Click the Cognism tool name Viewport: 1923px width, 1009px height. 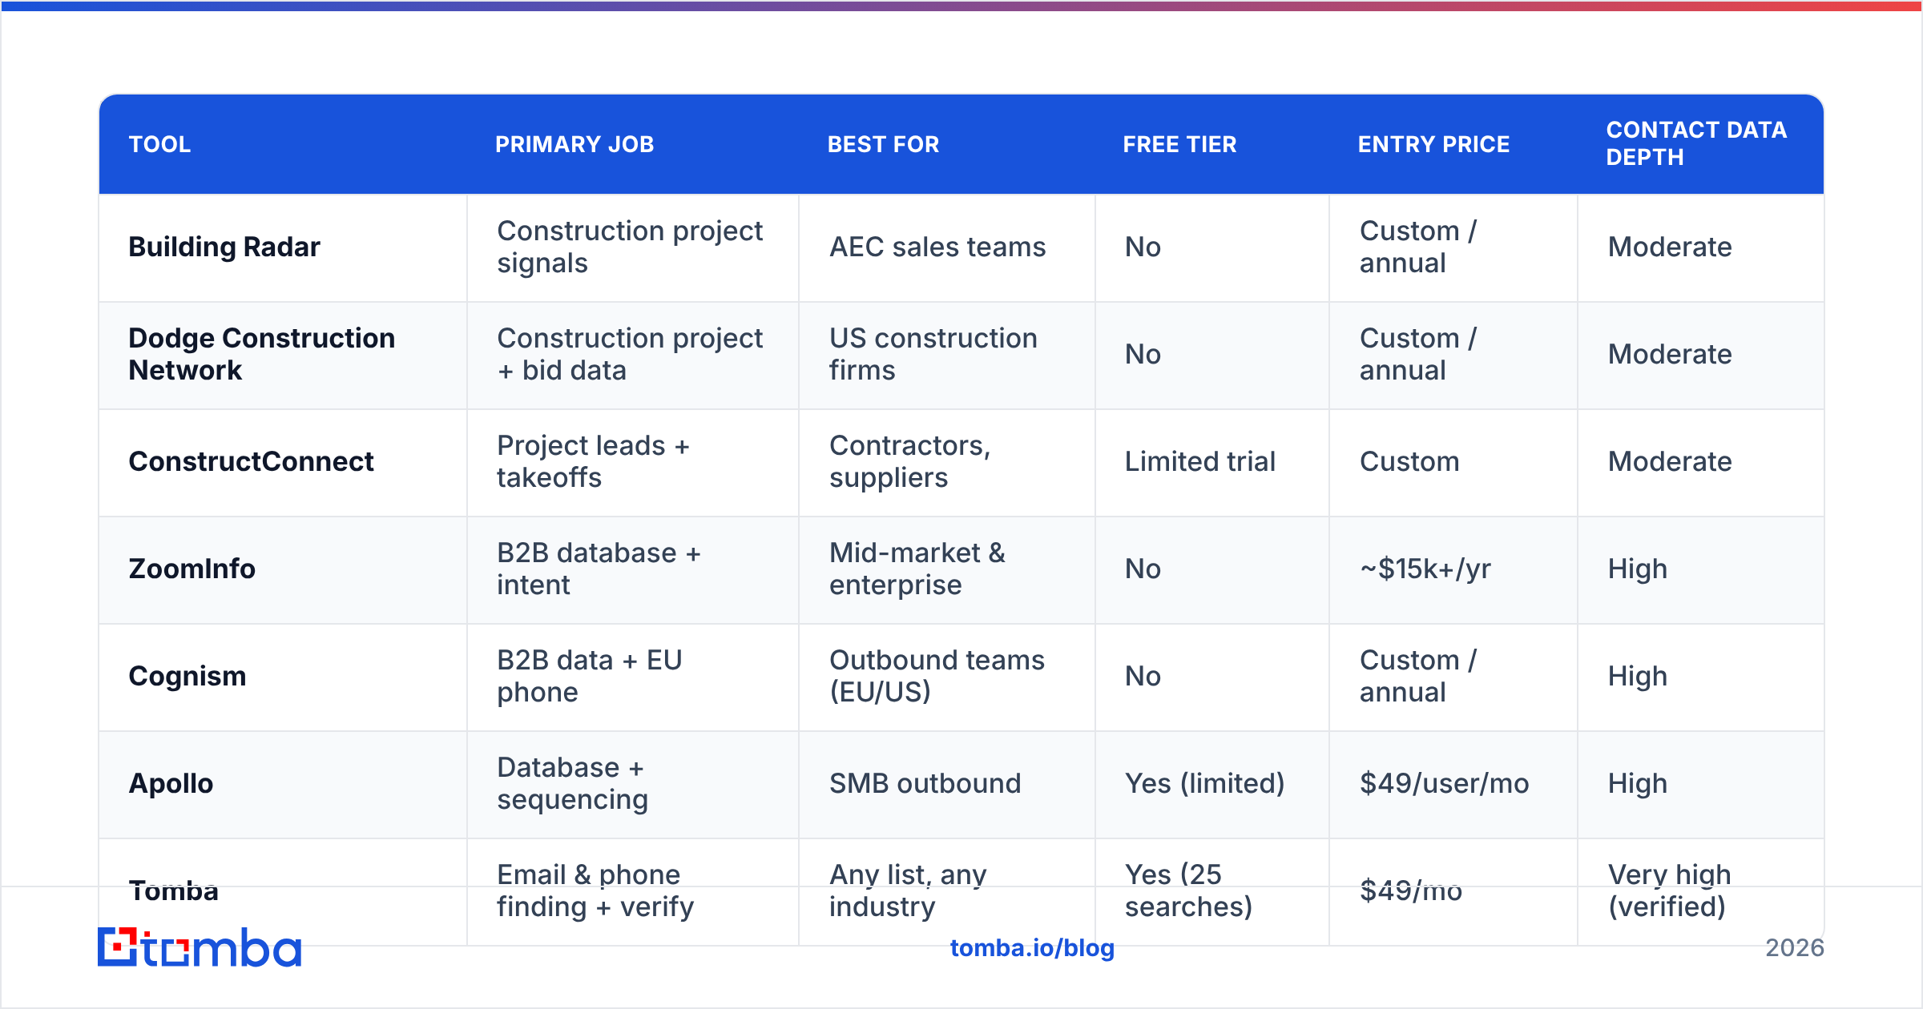pos(187,676)
